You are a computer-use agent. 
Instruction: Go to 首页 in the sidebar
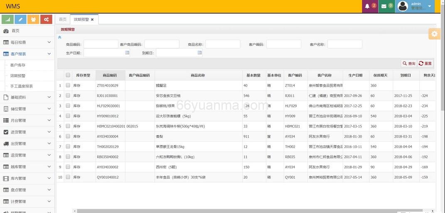tap(15, 31)
